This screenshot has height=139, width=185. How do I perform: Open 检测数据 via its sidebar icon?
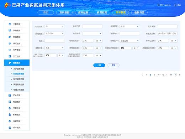point(10,102)
